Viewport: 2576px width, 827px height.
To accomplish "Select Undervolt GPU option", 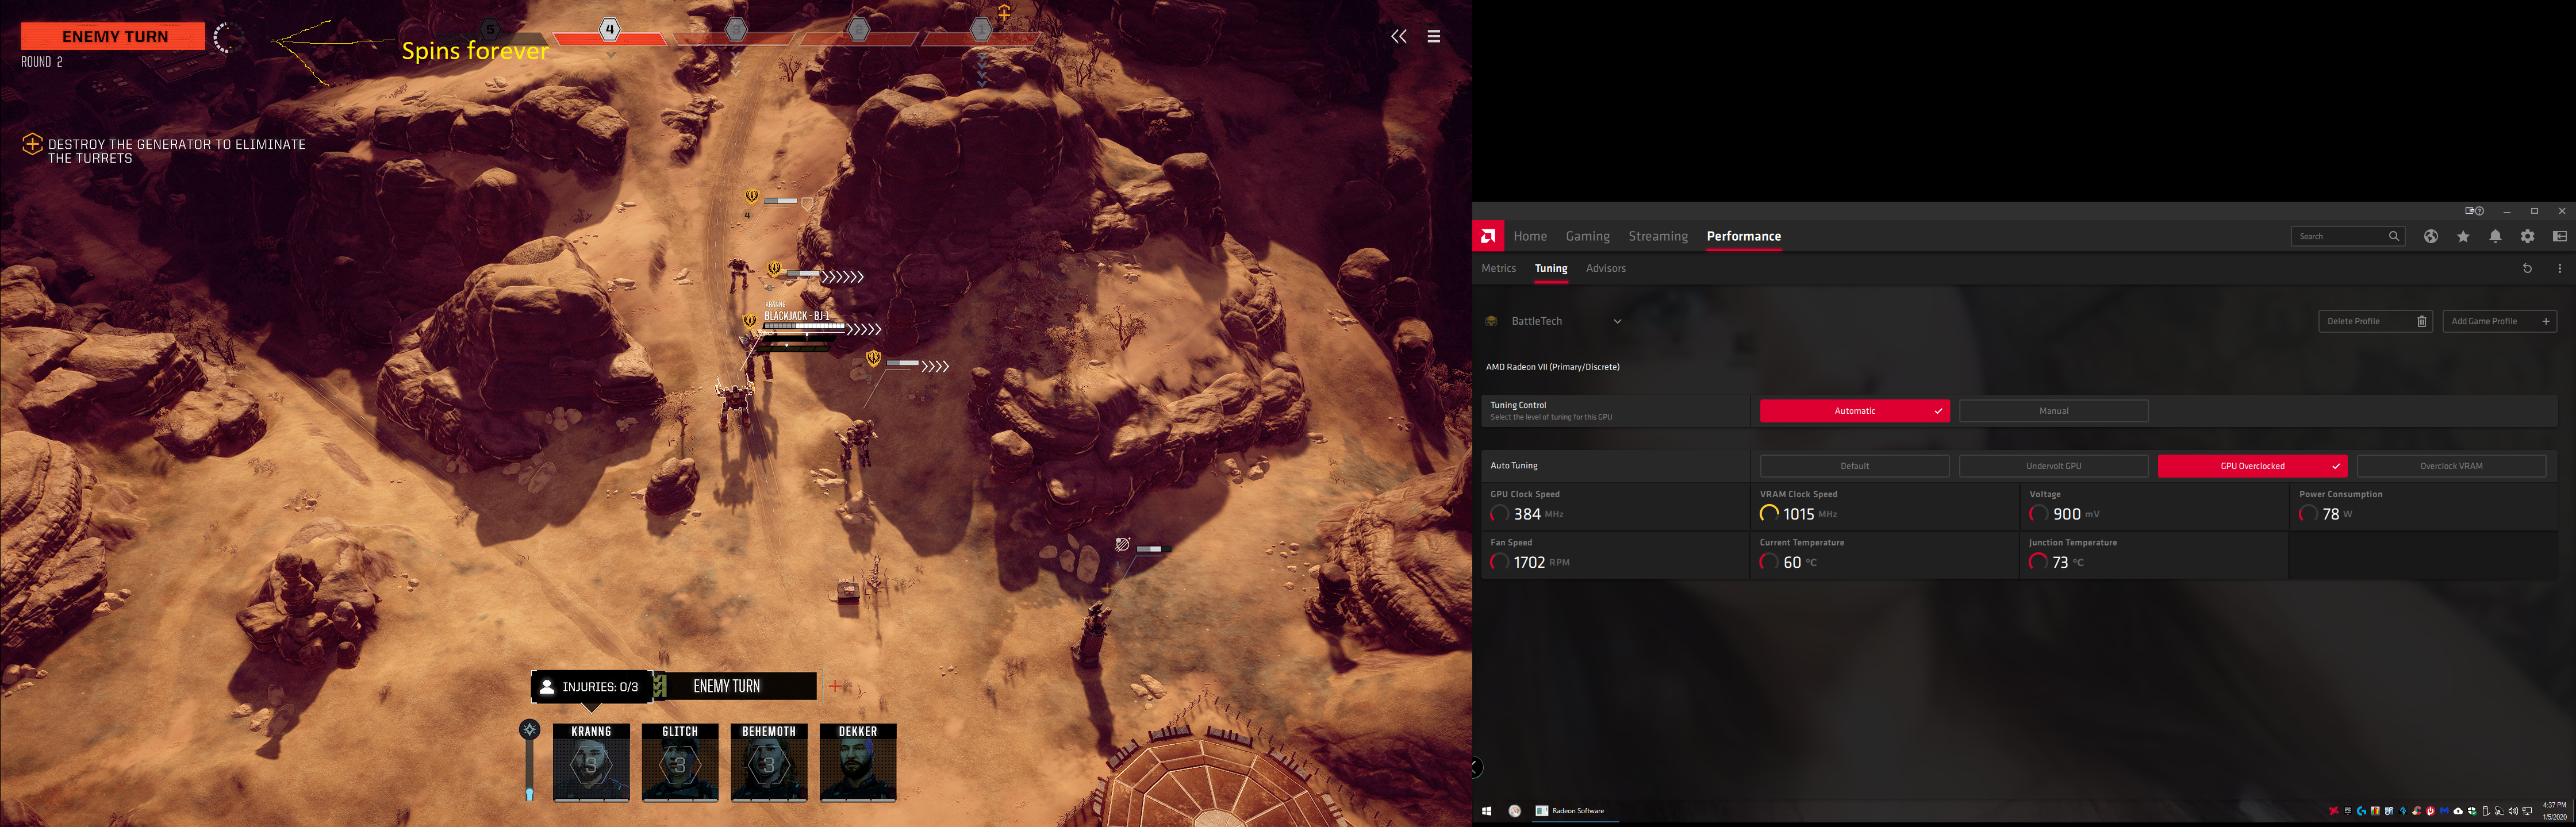I will pos(2053,466).
